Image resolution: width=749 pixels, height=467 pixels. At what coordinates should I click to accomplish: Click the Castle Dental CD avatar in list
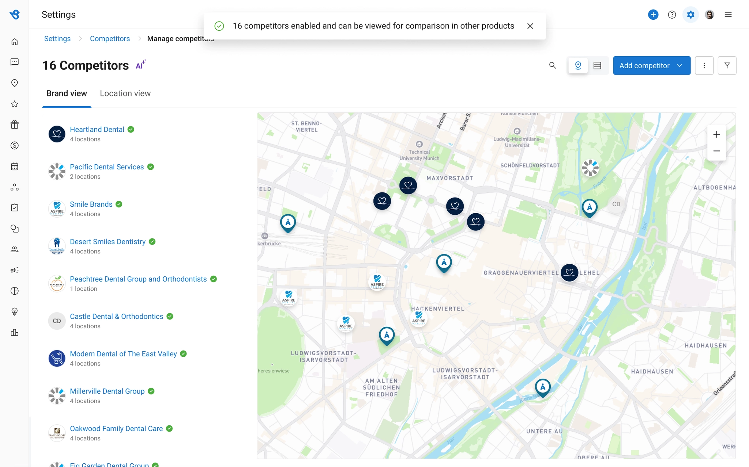click(x=57, y=321)
